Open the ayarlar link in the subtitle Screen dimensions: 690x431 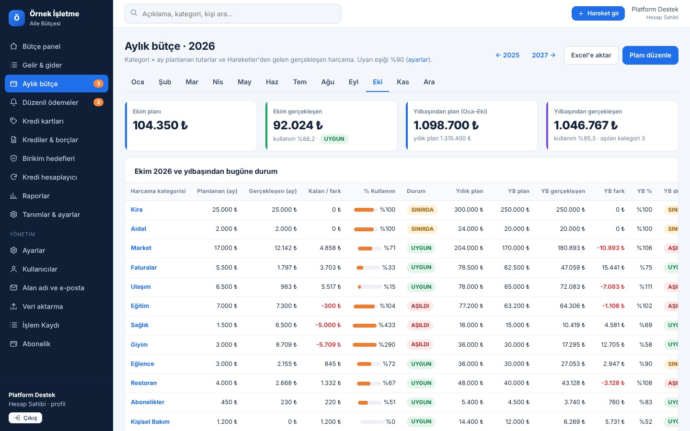pyautogui.click(x=418, y=60)
